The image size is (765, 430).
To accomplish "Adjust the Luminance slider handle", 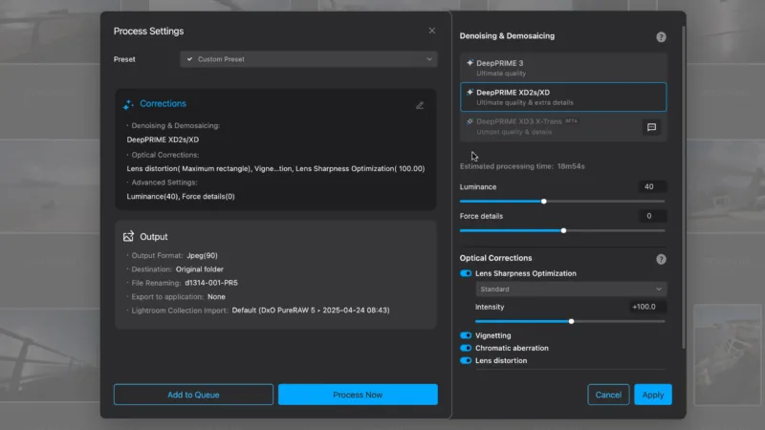I will pos(543,202).
